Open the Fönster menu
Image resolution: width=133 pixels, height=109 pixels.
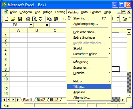tap(96, 12)
